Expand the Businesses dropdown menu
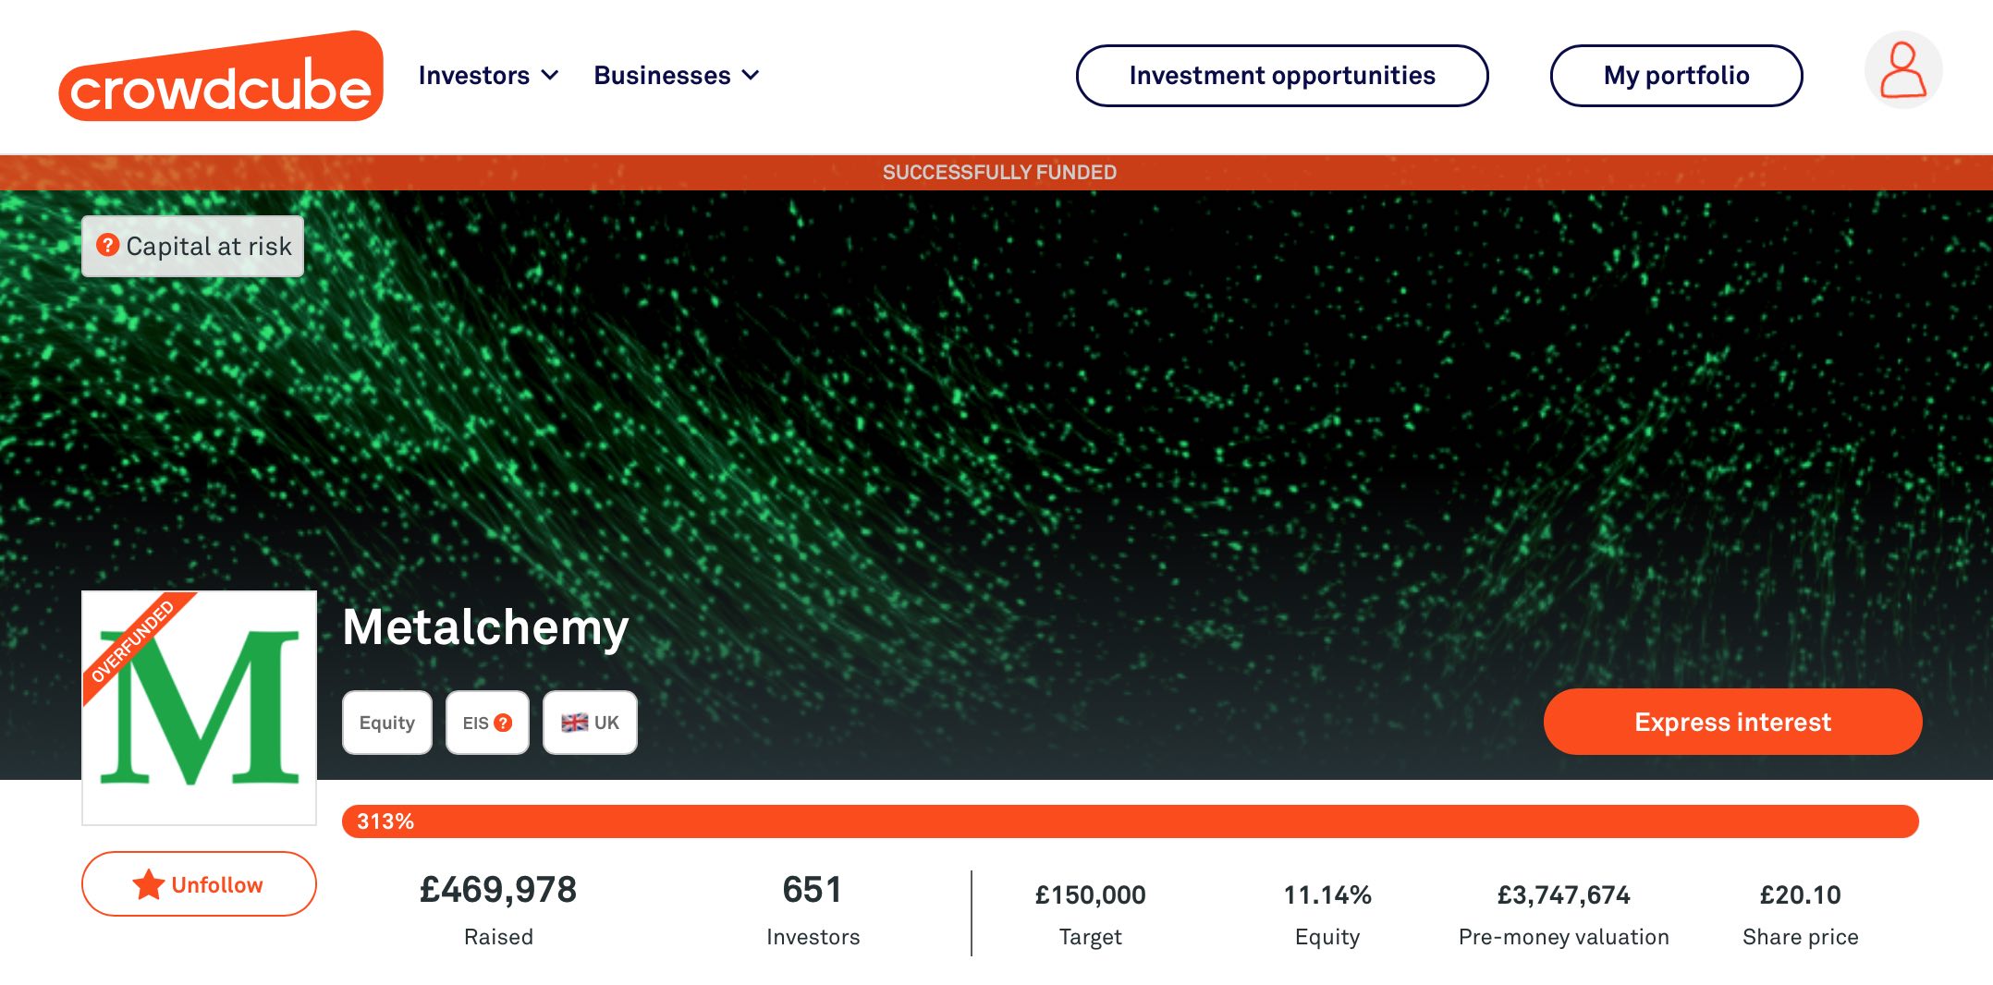This screenshot has height=985, width=1993. [677, 76]
